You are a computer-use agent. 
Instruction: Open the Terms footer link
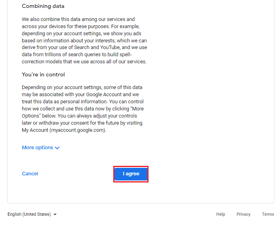click(268, 214)
